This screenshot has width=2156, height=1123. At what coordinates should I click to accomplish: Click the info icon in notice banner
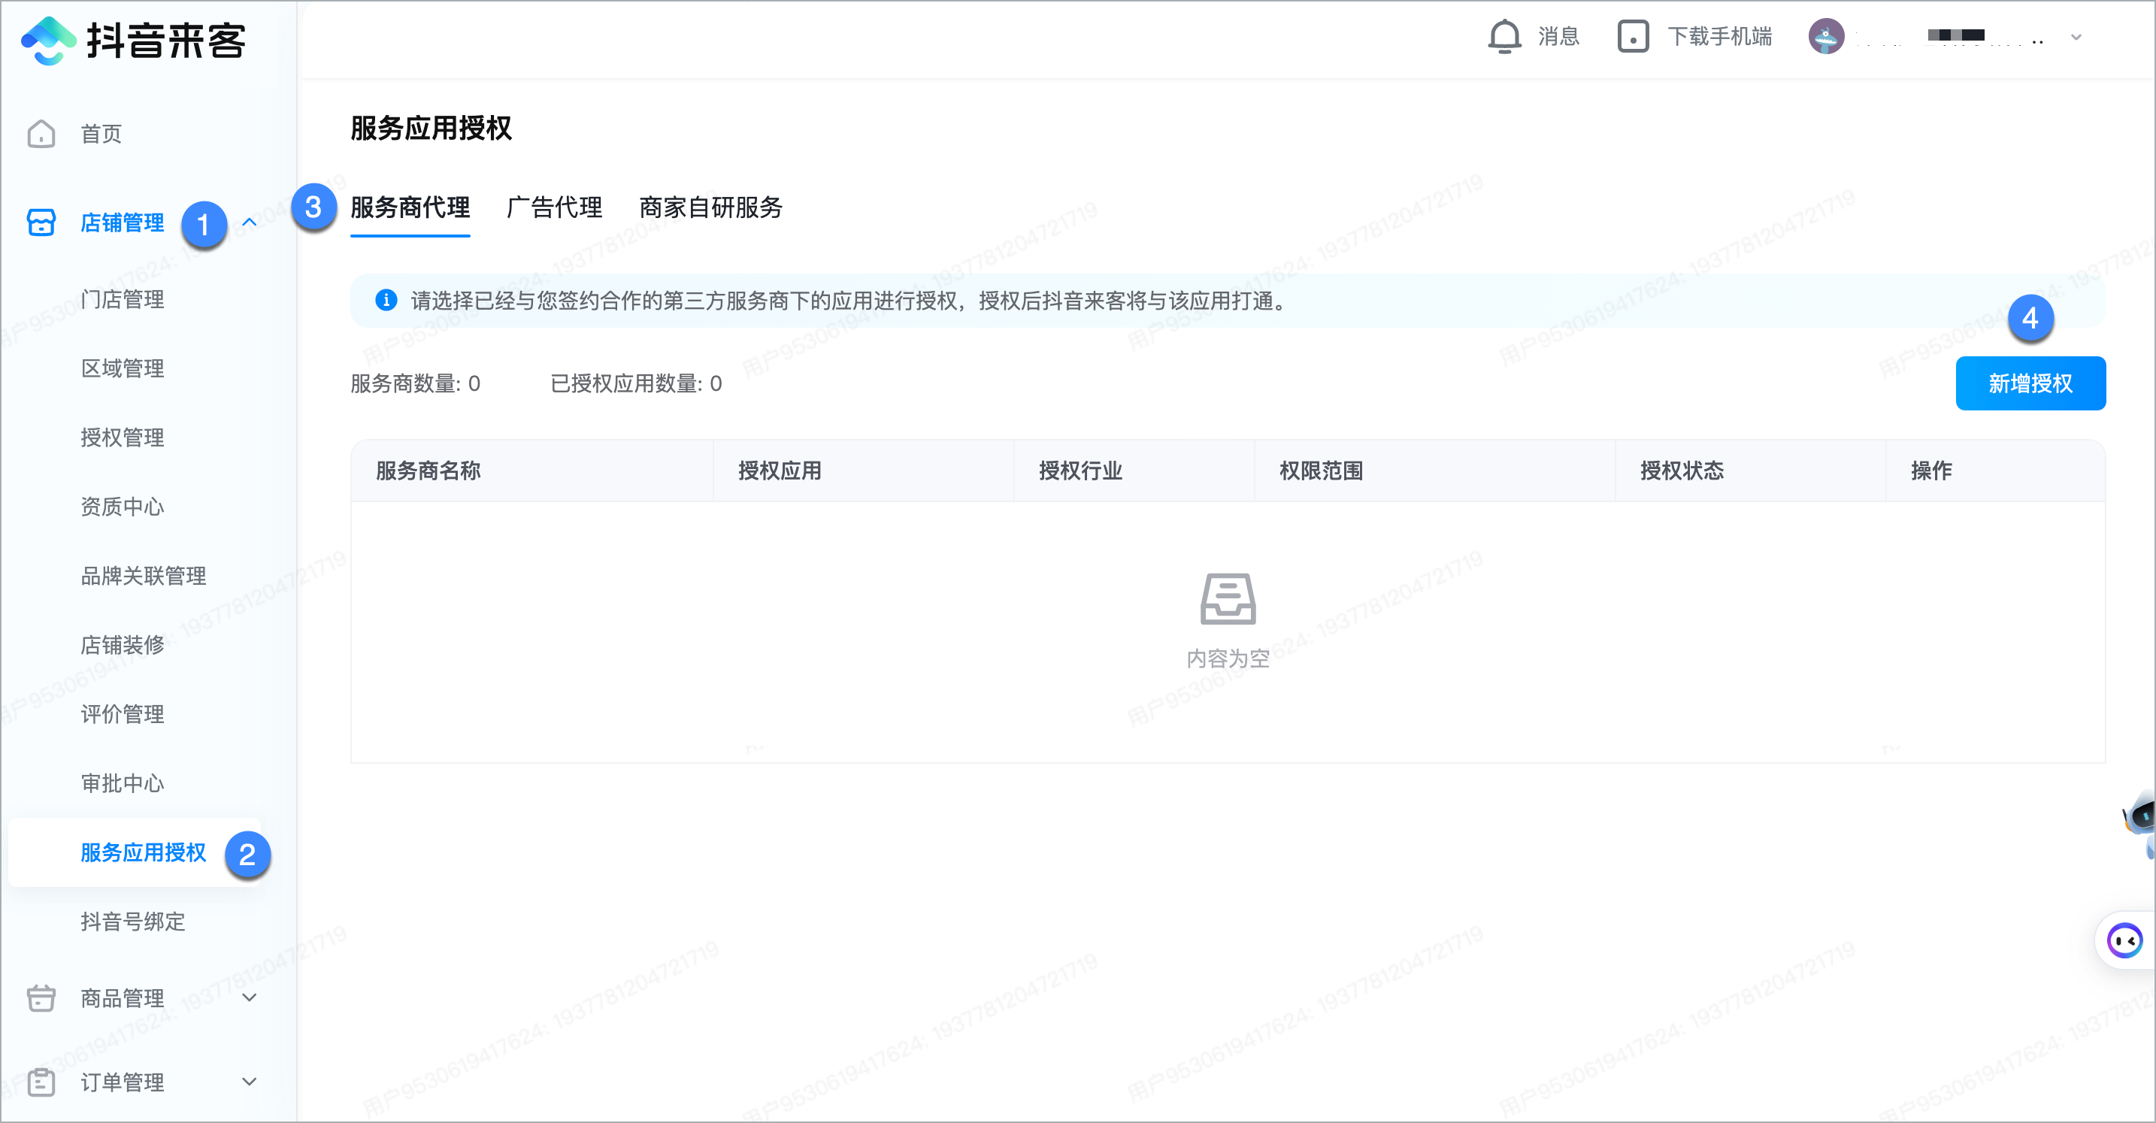coord(386,301)
